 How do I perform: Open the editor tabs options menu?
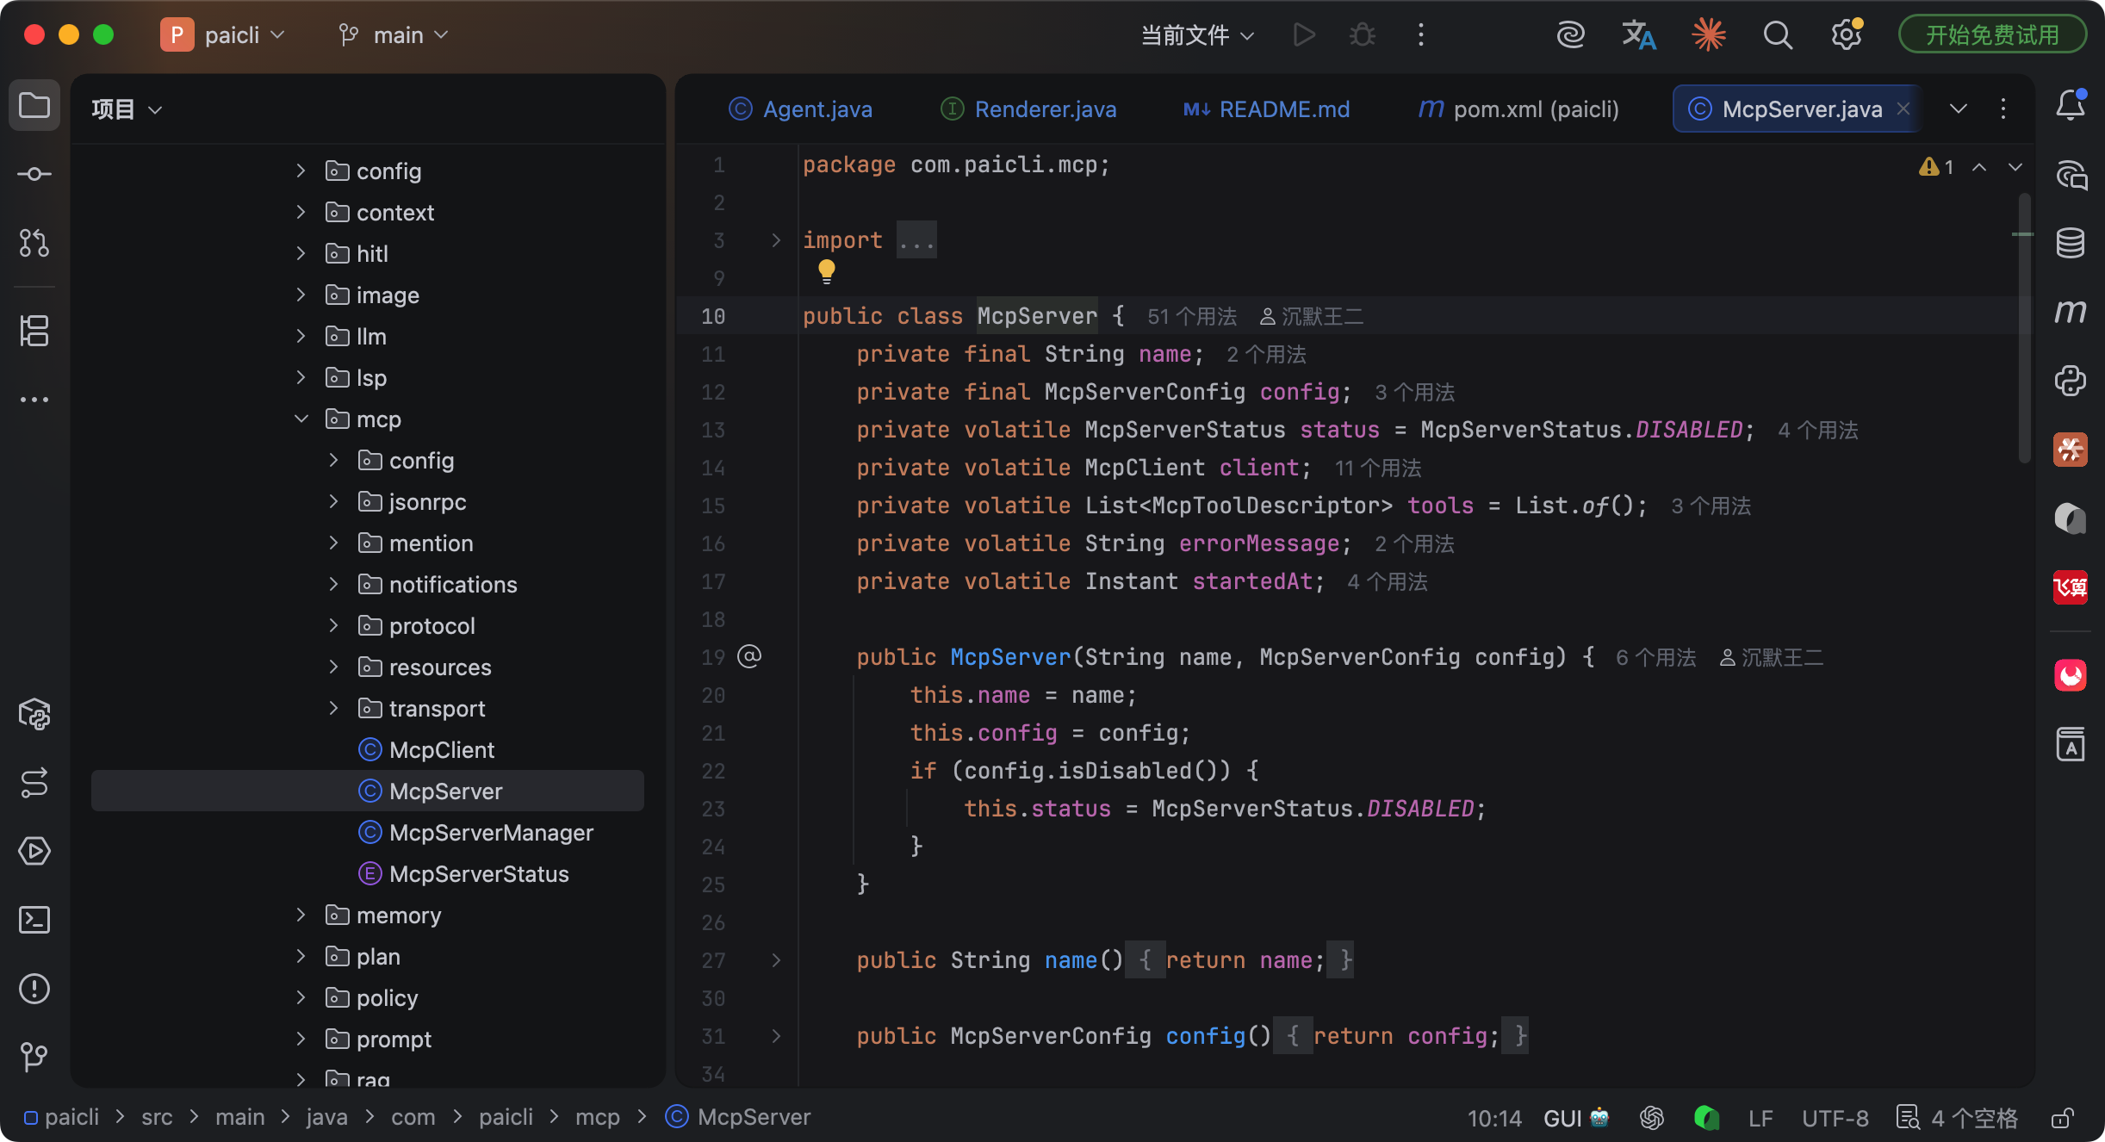coord(2003,109)
